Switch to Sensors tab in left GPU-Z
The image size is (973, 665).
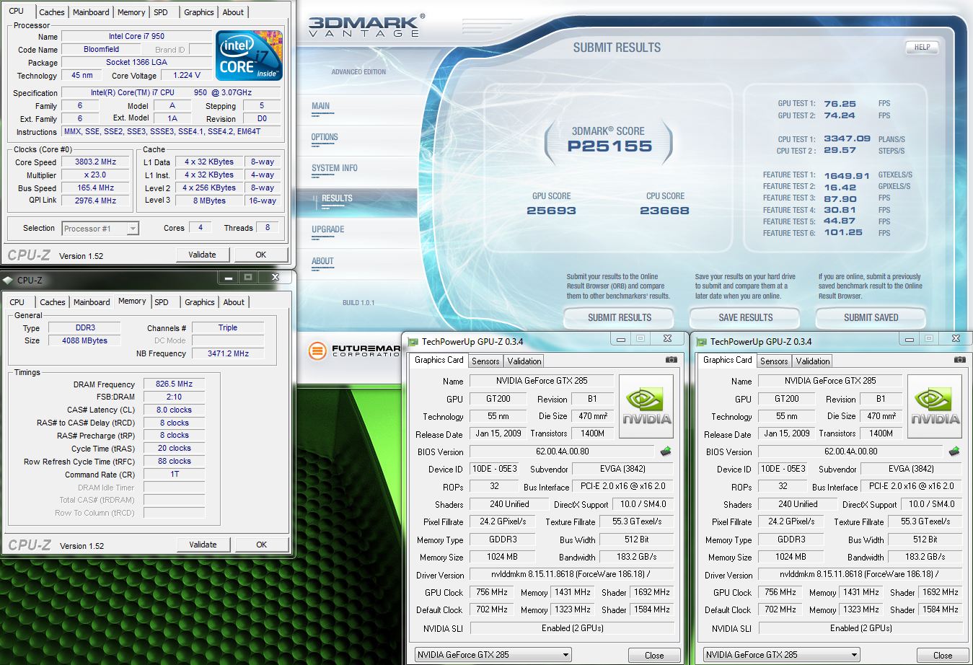485,361
